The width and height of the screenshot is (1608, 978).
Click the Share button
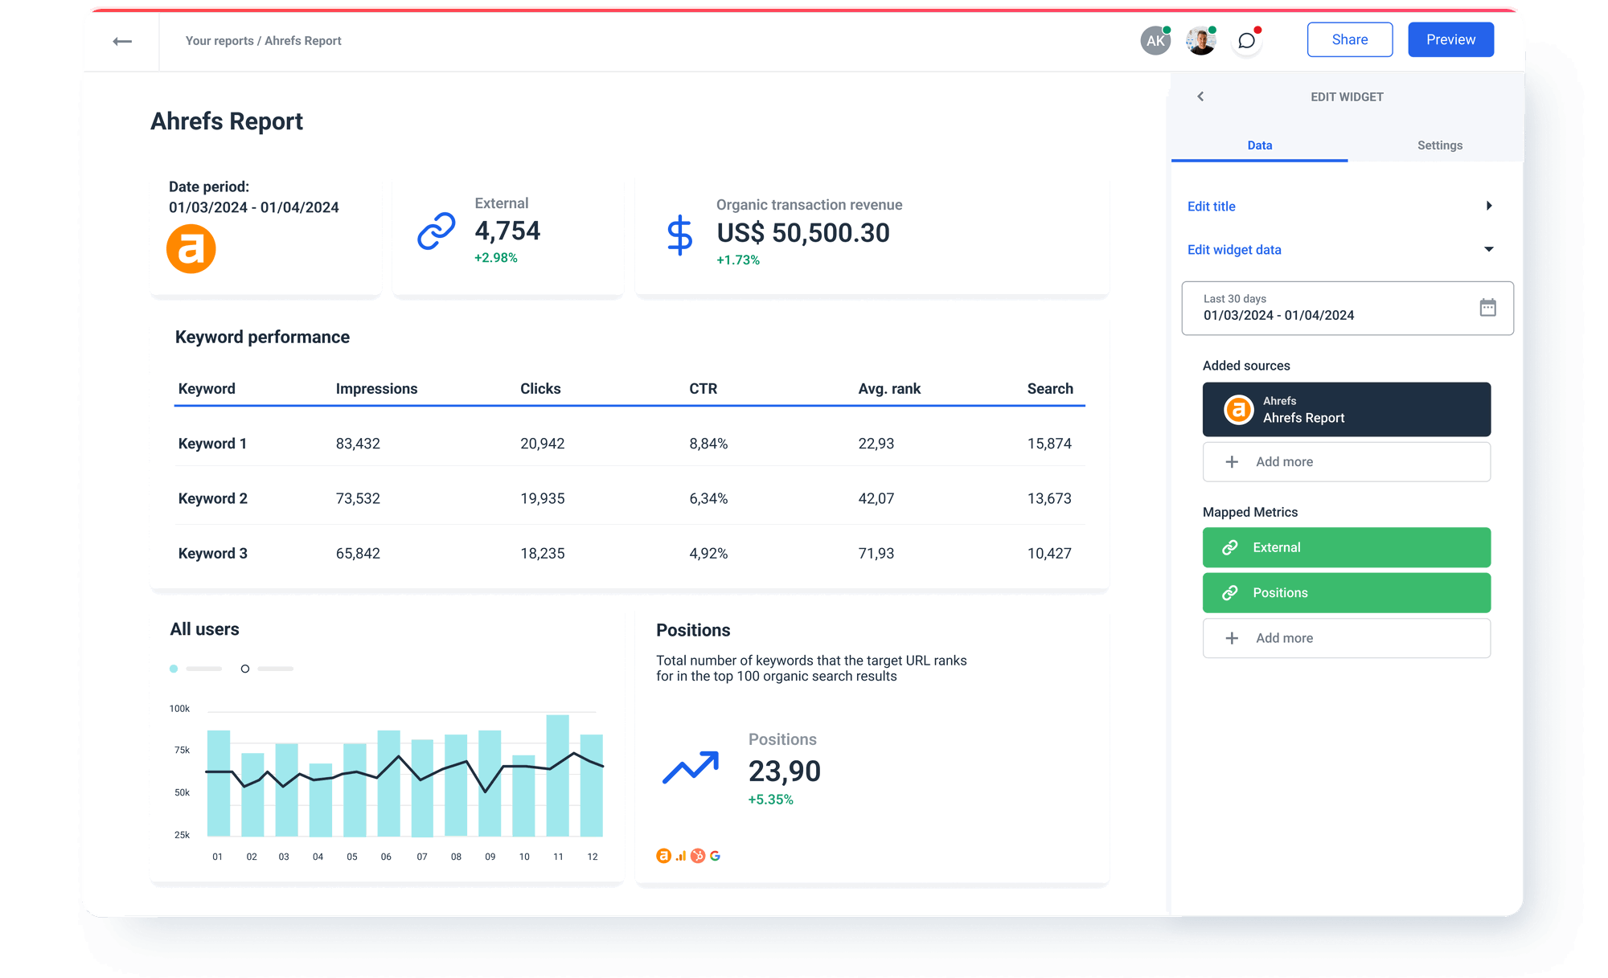[x=1350, y=39]
